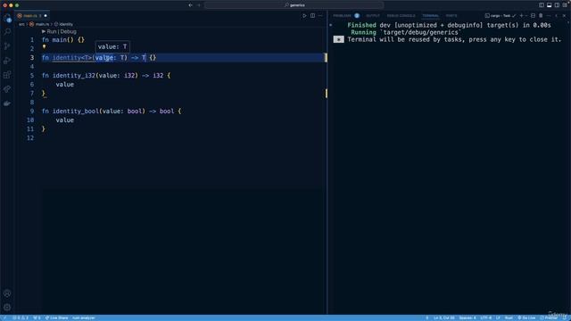Click rust-analyzer in status bar
Viewport: 571px width, 321px height.
coord(83,317)
